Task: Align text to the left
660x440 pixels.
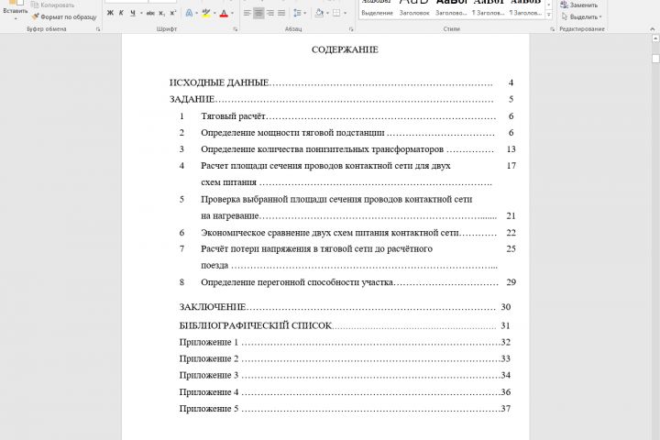Action: pos(247,13)
